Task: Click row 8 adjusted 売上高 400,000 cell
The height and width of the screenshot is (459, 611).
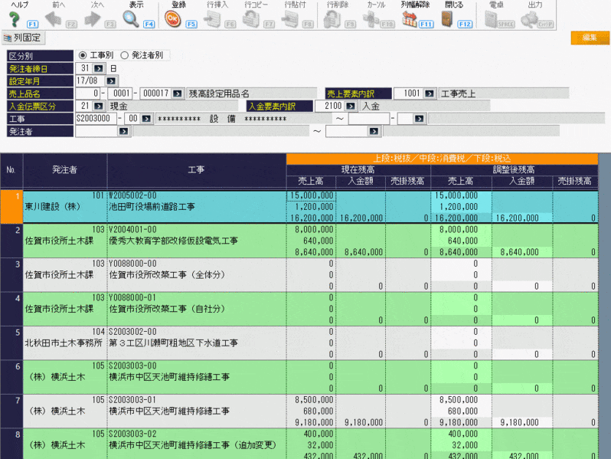Action: (x=462, y=434)
